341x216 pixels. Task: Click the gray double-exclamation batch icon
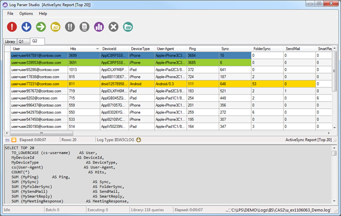point(70,27)
